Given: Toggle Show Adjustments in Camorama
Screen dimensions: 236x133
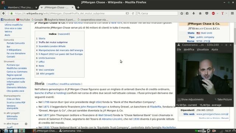Looking at the screenshot, I should (191, 99).
